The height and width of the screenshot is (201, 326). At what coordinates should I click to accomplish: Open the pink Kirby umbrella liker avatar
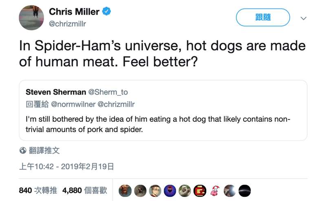pyautogui.click(x=215, y=190)
